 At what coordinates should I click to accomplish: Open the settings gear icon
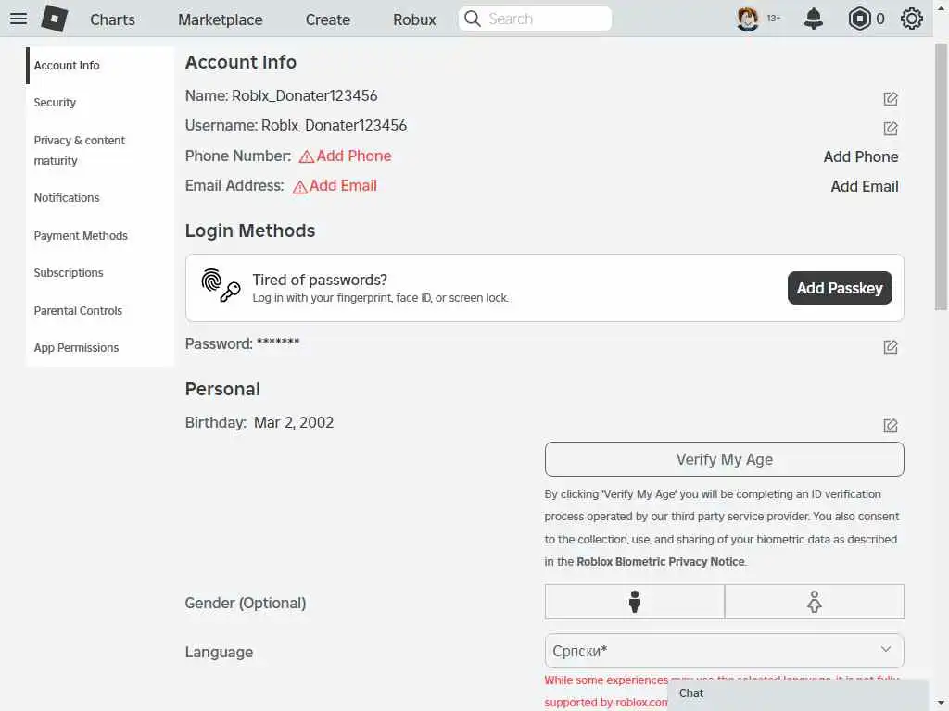(x=912, y=19)
